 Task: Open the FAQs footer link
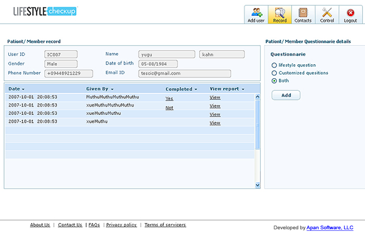(94, 225)
